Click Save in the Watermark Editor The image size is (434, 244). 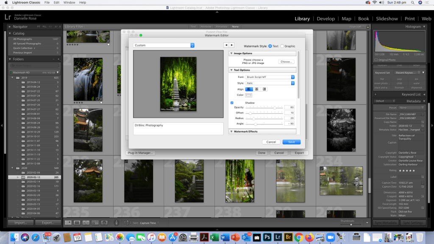291,142
